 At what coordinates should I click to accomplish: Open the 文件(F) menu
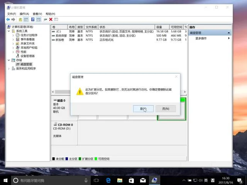[12, 14]
